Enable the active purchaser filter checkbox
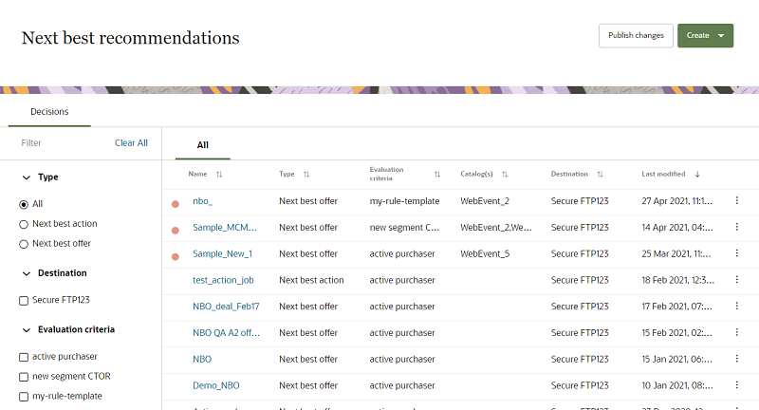759x410 pixels. click(24, 357)
